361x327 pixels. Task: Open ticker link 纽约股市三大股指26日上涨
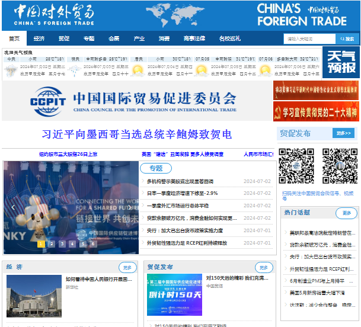point(68,154)
